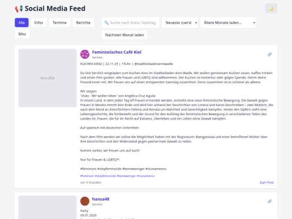This screenshot has width=292, height=219.
Task: Load next month with Nächsten Monat laden
Action: 124,35
